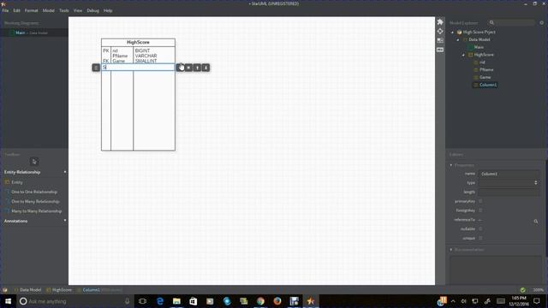548x308 pixels.
Task: Open the type dropdown in Properties
Action: [x=509, y=182]
